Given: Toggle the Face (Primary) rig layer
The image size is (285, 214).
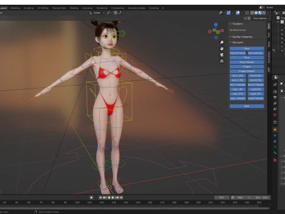Looking at the screenshot, I should 237,53.
